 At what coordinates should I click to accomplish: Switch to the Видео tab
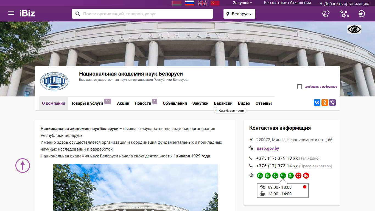pyautogui.click(x=244, y=103)
